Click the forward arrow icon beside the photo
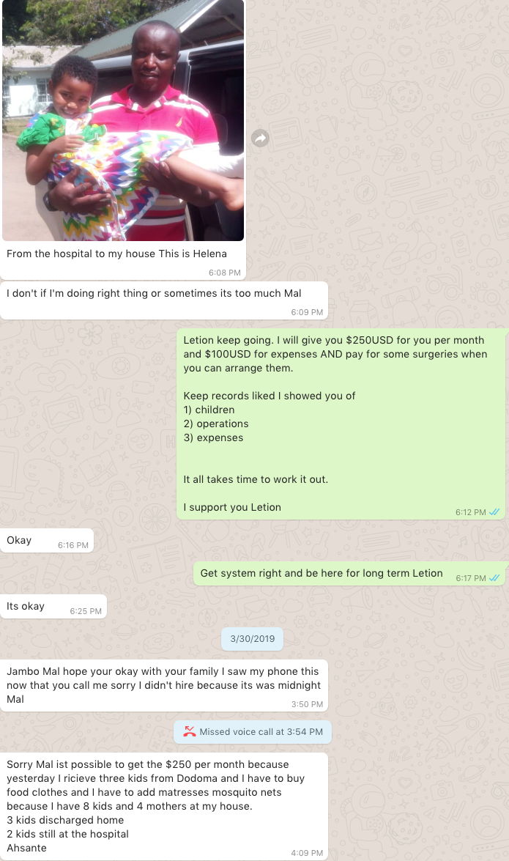The height and width of the screenshot is (861, 509). click(x=260, y=138)
